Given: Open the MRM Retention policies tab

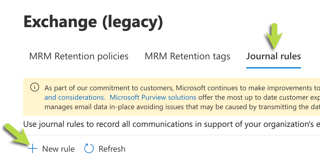Looking at the screenshot, I should [x=79, y=56].
